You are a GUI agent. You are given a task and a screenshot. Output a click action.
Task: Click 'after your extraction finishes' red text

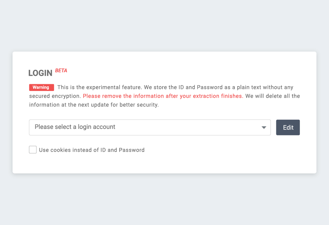pyautogui.click(x=204, y=96)
